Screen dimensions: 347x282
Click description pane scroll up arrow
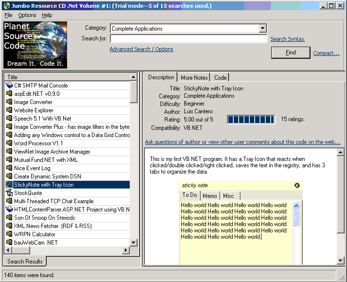click(x=340, y=152)
